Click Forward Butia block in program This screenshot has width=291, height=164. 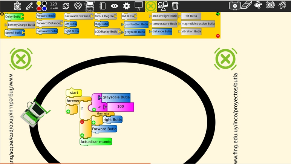coord(104,129)
